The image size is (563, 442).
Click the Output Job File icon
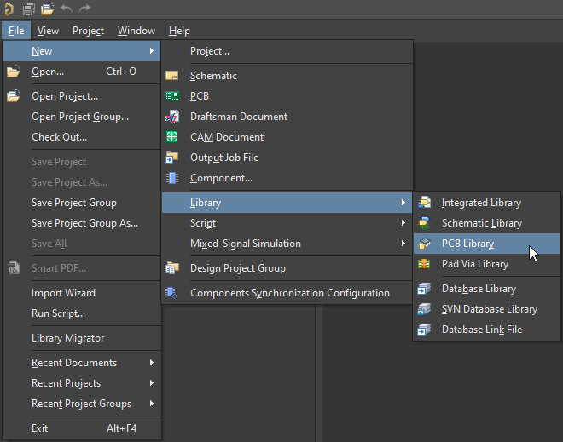(173, 158)
